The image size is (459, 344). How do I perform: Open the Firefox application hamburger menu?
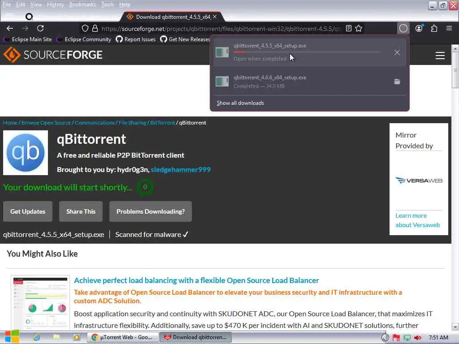tap(449, 28)
